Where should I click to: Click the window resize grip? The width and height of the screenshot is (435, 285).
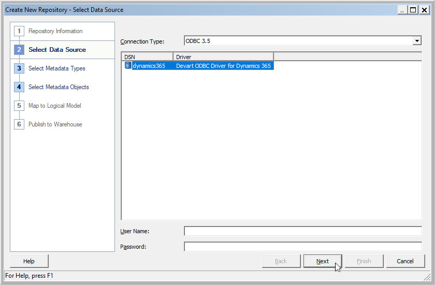point(427,276)
